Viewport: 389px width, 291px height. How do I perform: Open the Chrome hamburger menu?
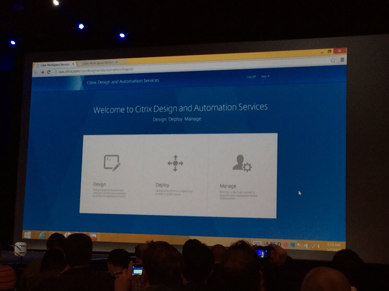pos(342,60)
